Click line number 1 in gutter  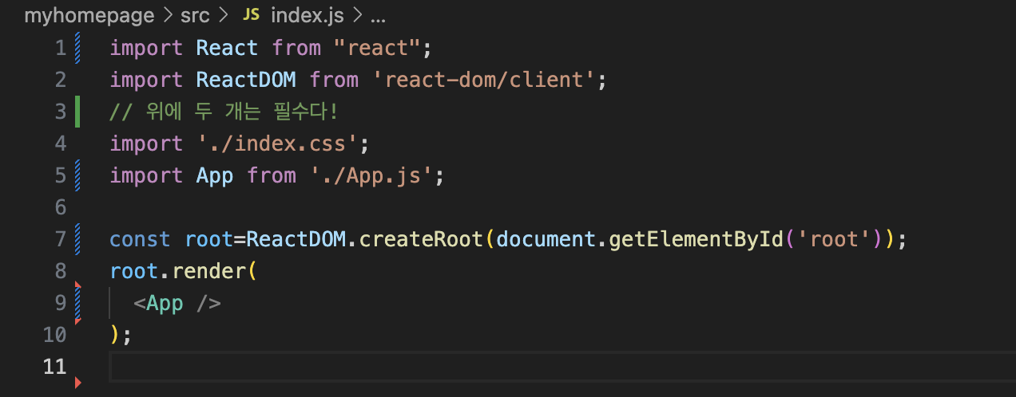(x=61, y=48)
